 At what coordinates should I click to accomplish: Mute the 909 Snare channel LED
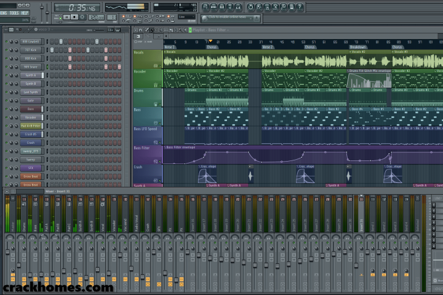tap(7, 67)
